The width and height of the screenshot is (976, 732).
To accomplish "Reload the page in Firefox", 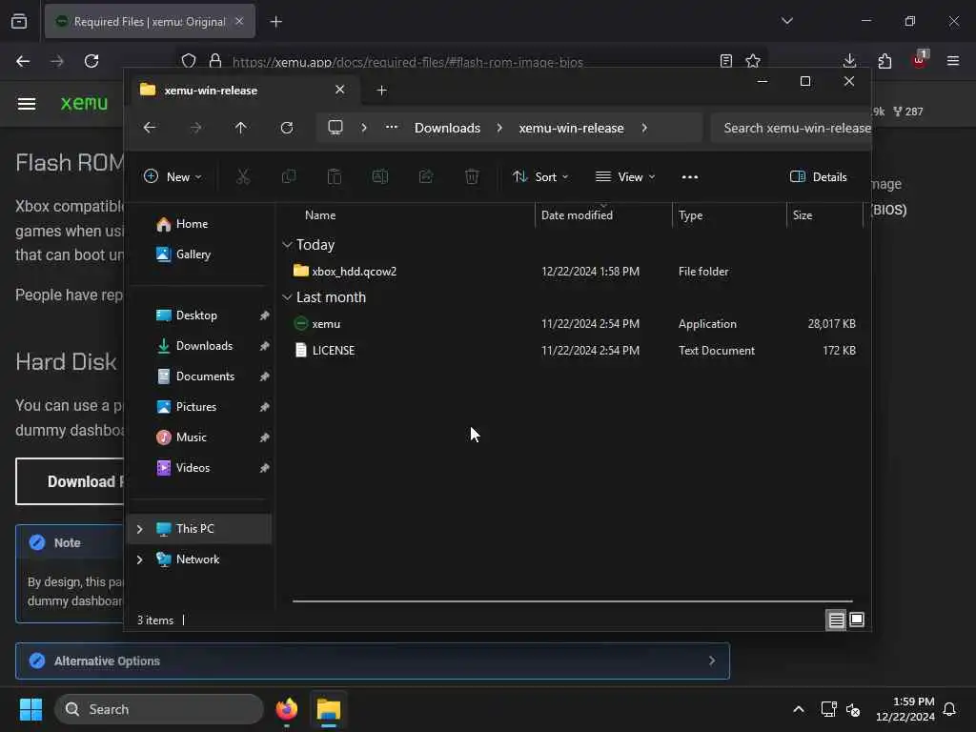I will pyautogui.click(x=91, y=61).
